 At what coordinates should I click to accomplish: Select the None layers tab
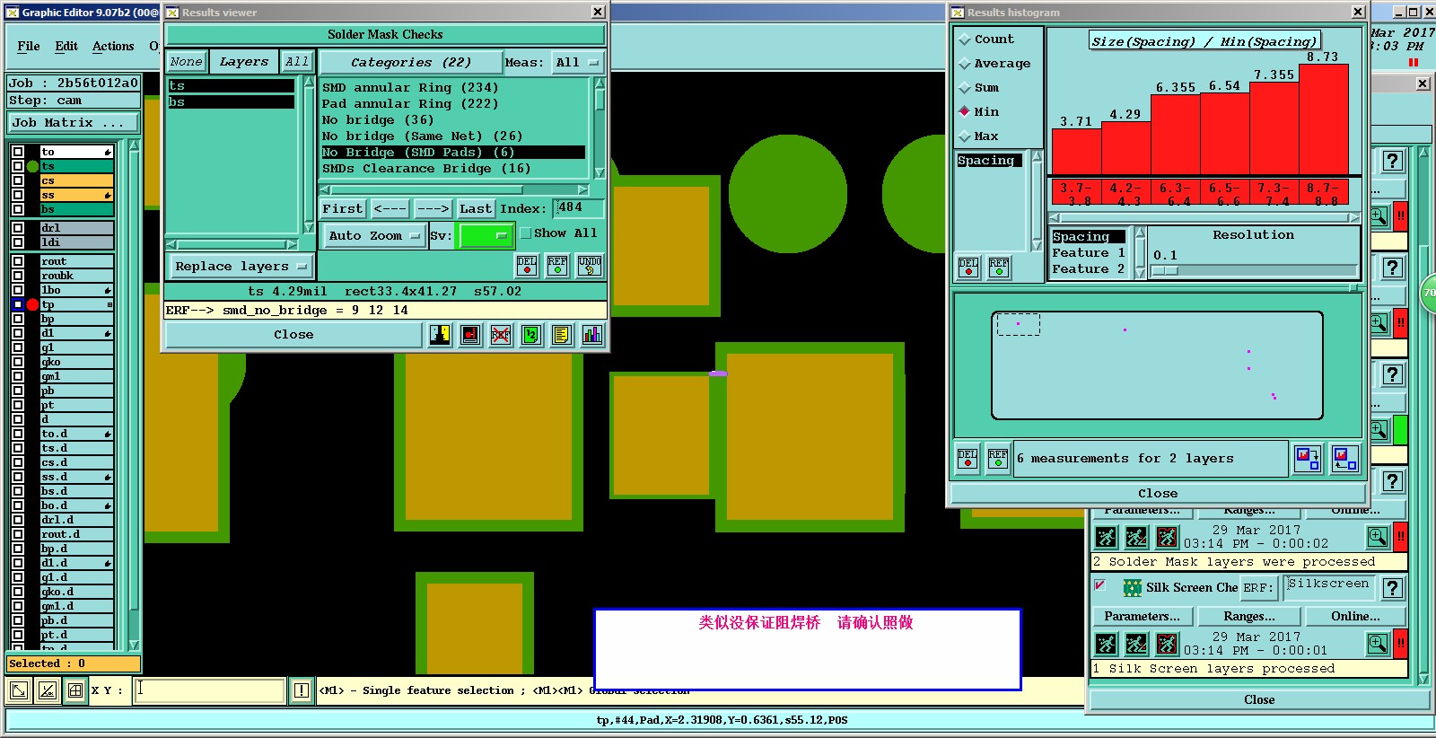(187, 62)
